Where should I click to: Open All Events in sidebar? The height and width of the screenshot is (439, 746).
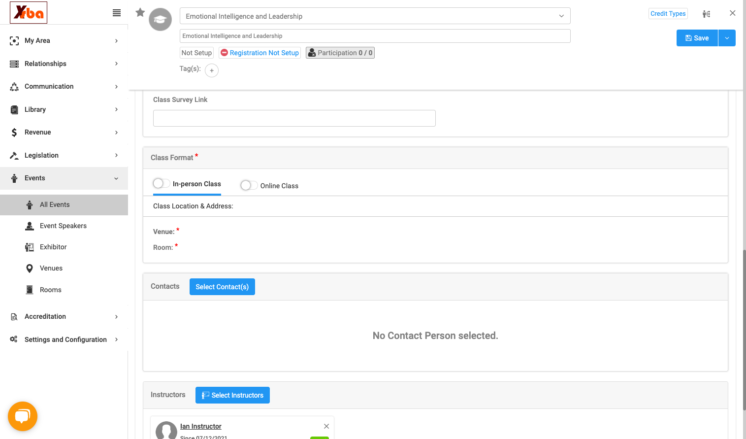(64, 205)
